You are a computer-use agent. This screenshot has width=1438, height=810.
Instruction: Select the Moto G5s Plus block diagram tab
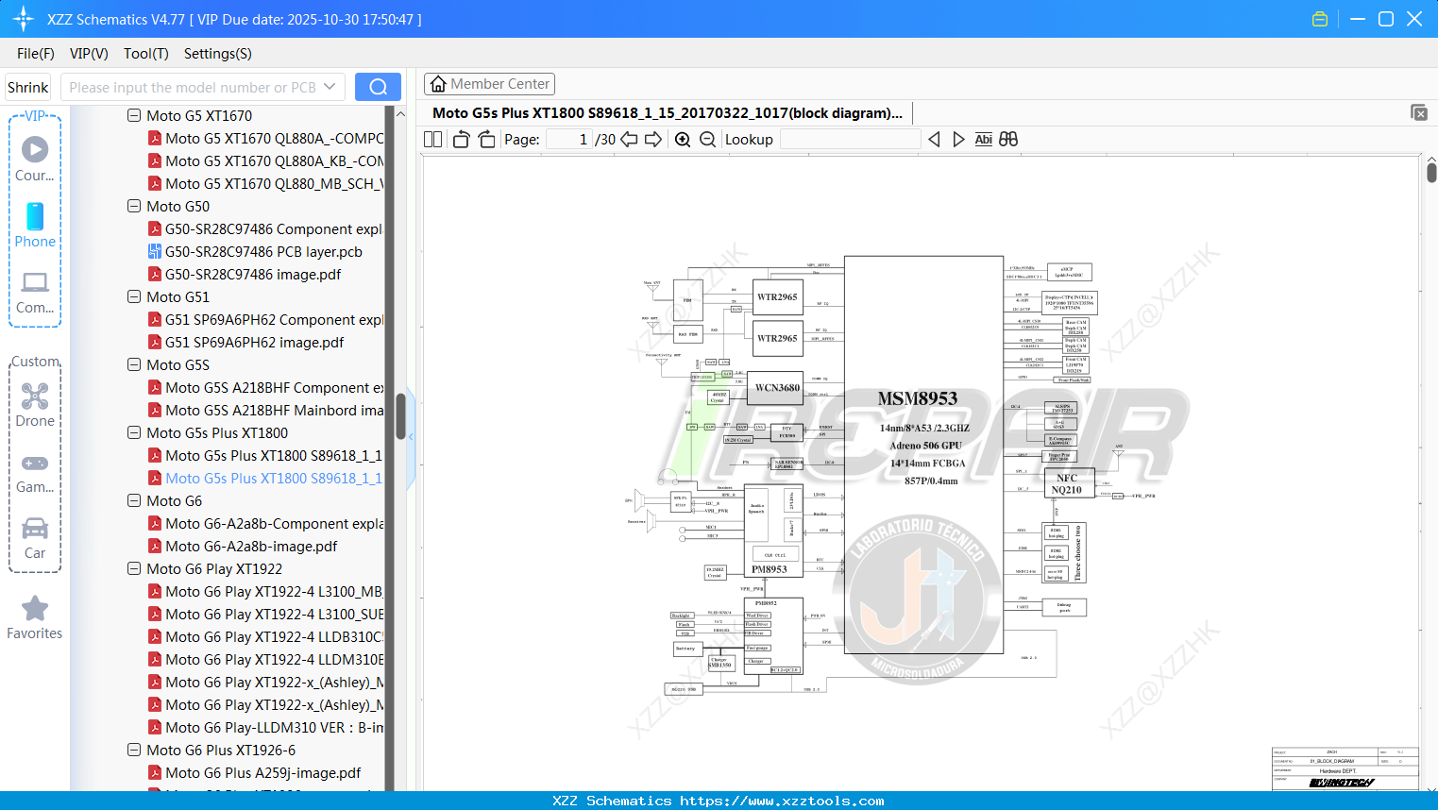[x=668, y=112]
